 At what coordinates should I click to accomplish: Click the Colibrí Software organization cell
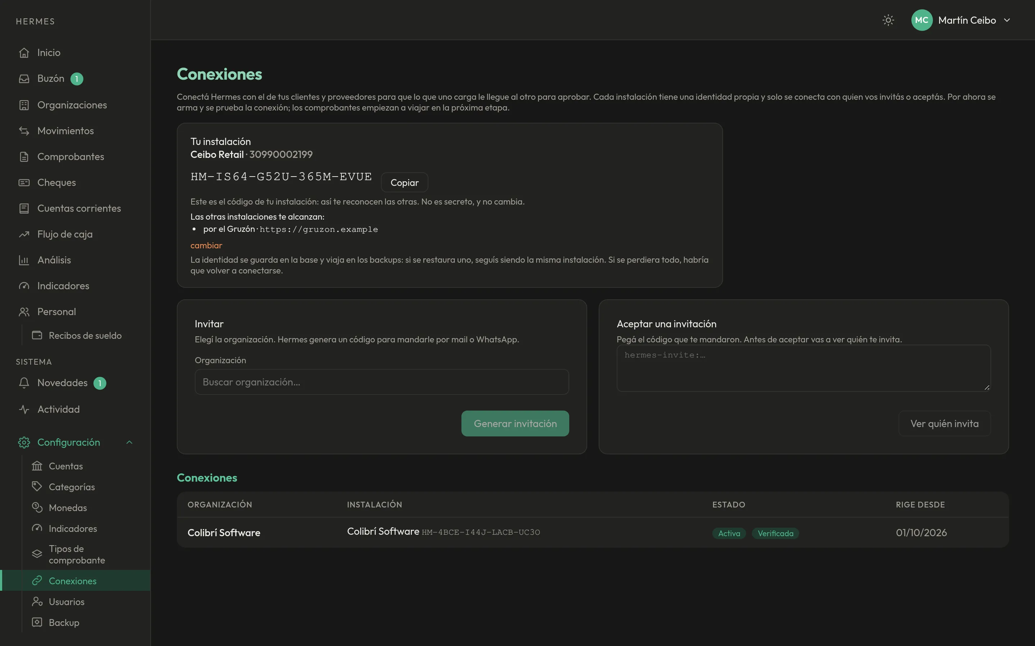tap(224, 533)
